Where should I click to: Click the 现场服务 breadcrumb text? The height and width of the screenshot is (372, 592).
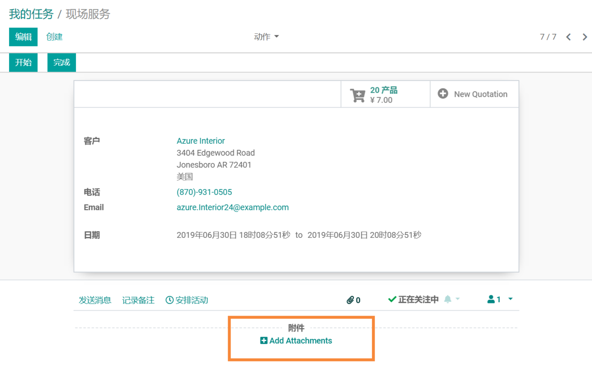pos(88,14)
